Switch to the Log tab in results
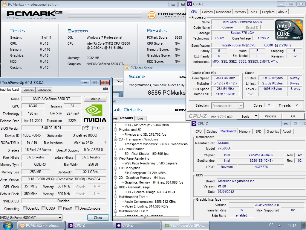The image size is (306, 230). coord(140,118)
